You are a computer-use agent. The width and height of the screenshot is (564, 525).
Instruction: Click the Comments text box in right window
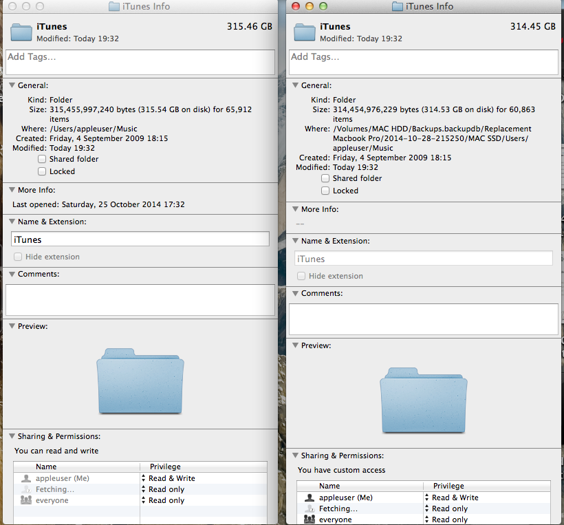[424, 319]
